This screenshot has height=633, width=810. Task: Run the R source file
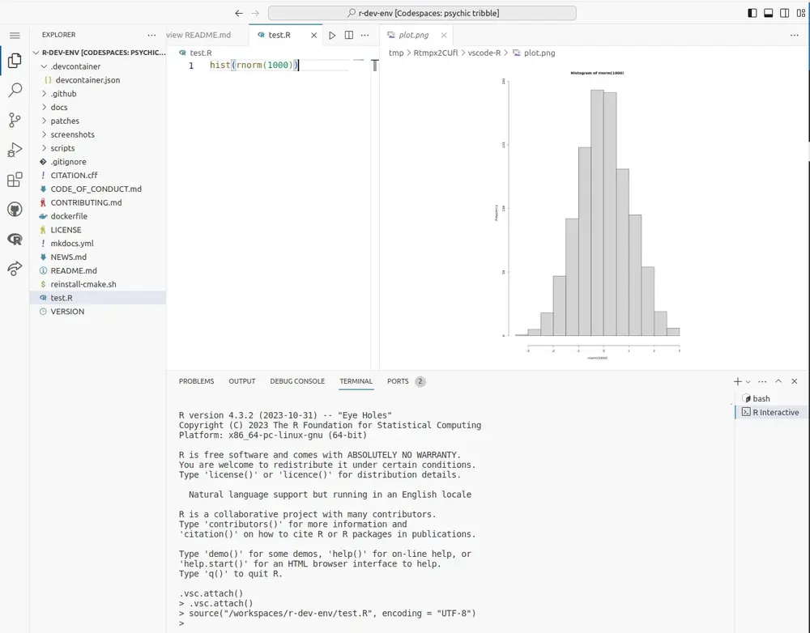(x=332, y=36)
